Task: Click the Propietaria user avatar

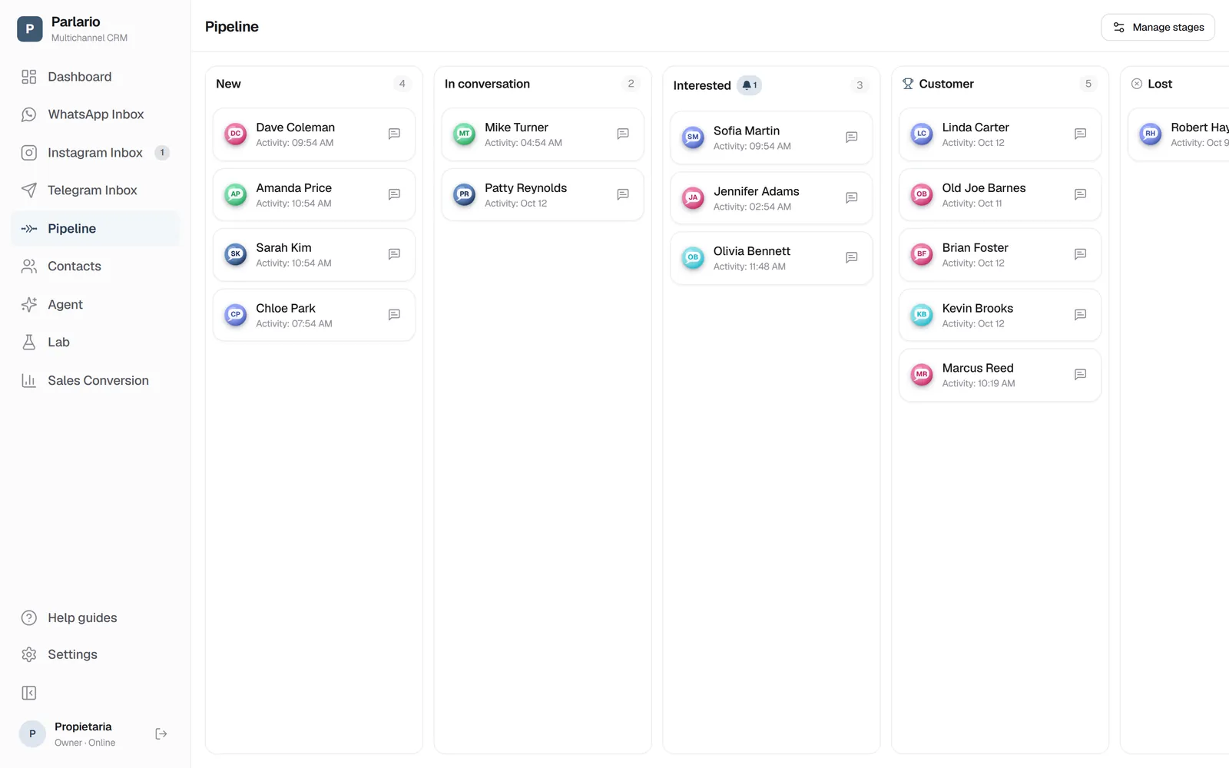Action: [32, 734]
